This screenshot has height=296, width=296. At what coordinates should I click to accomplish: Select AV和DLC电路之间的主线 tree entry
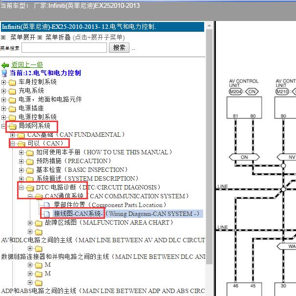[103, 240]
